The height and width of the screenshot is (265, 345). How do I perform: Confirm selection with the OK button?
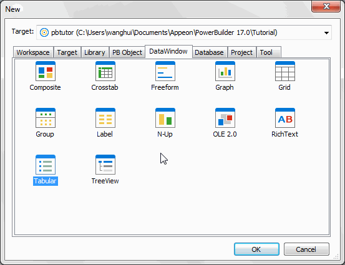point(256,249)
